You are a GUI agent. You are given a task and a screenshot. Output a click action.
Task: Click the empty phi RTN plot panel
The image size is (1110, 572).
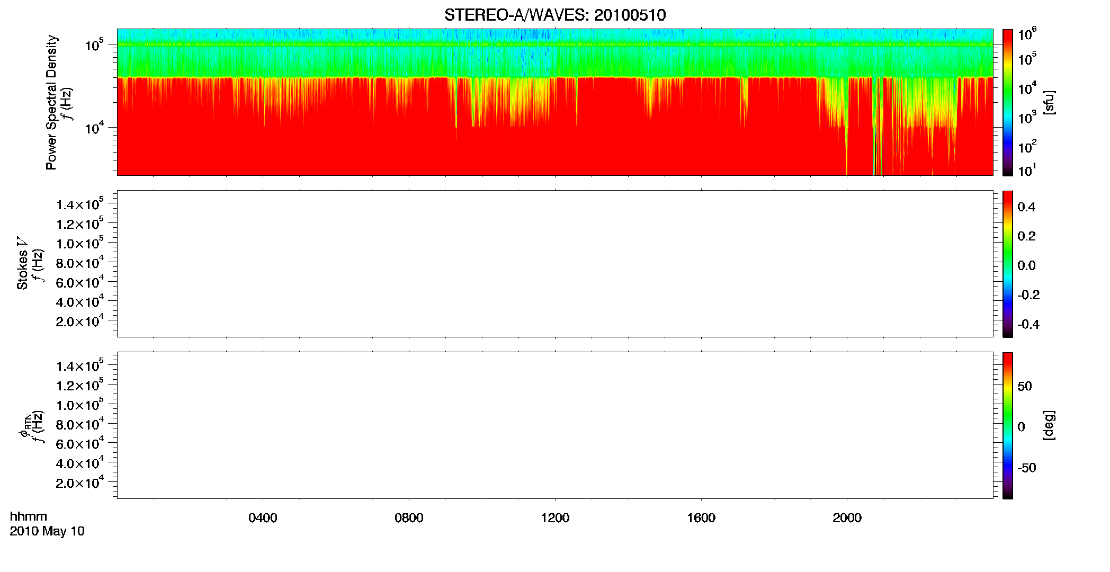pos(555,425)
